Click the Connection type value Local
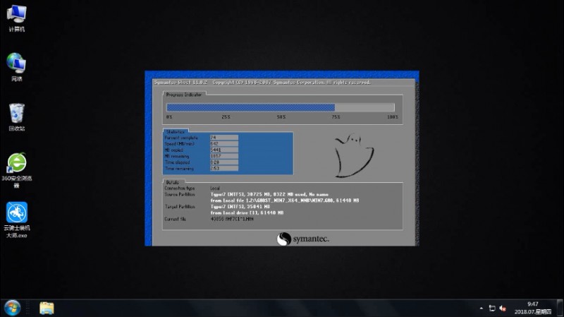Screen dimensions: 564x317 click(215, 189)
